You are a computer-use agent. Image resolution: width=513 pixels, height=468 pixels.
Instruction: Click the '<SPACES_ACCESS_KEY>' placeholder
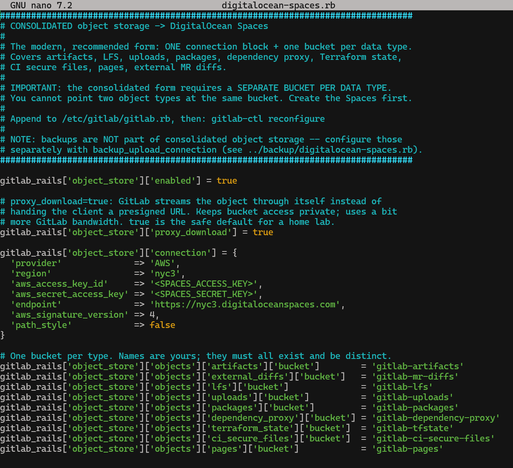tap(204, 284)
